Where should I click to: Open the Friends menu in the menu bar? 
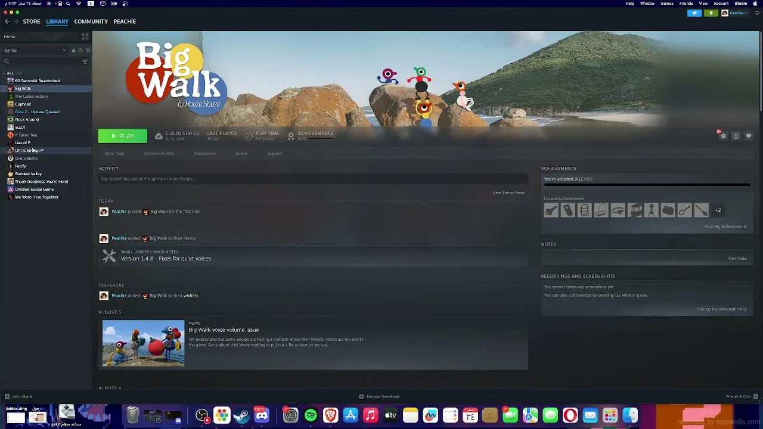(x=686, y=4)
